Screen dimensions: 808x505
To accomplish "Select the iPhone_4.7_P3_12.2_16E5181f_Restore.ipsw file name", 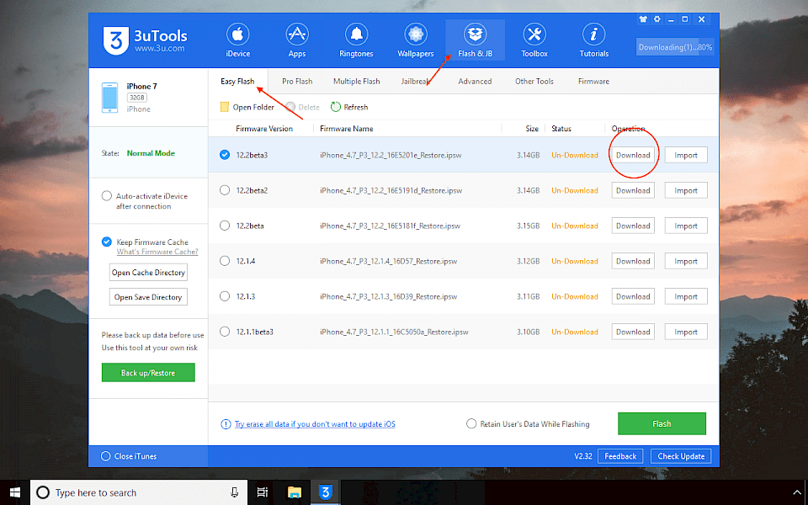I will point(390,226).
